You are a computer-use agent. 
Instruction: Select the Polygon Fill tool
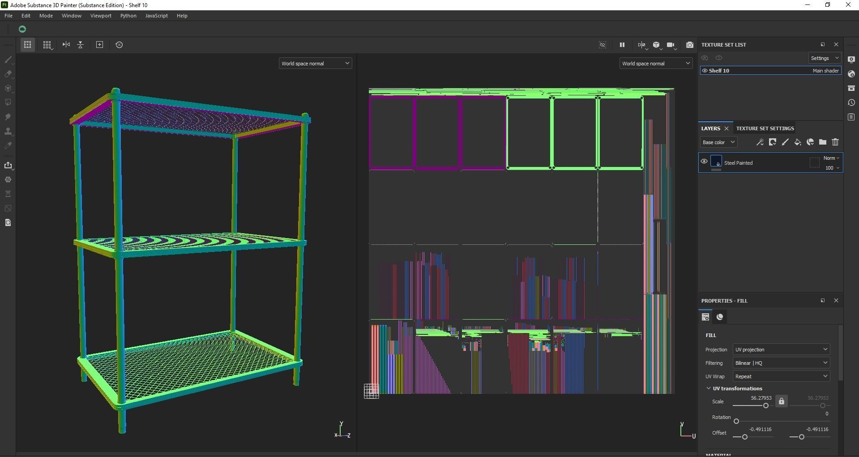pos(8,103)
